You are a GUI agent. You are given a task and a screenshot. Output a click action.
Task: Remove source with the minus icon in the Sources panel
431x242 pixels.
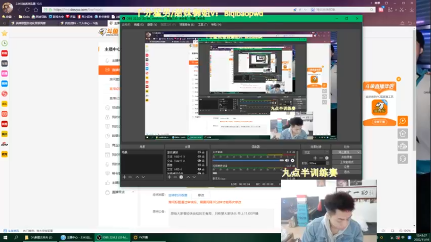pos(175,177)
